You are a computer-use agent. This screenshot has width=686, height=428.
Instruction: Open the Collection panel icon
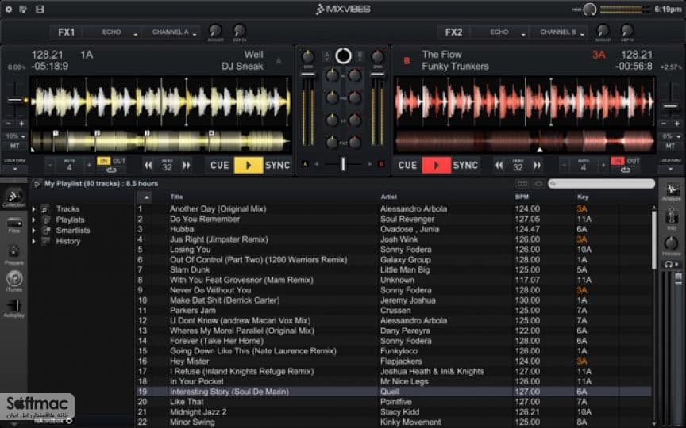point(14,197)
